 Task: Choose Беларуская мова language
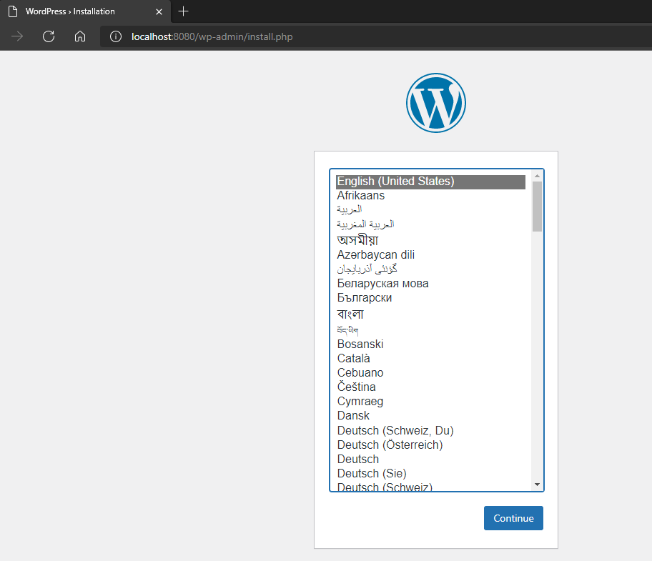430,284
